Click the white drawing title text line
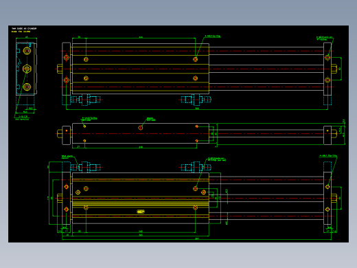 24,29
